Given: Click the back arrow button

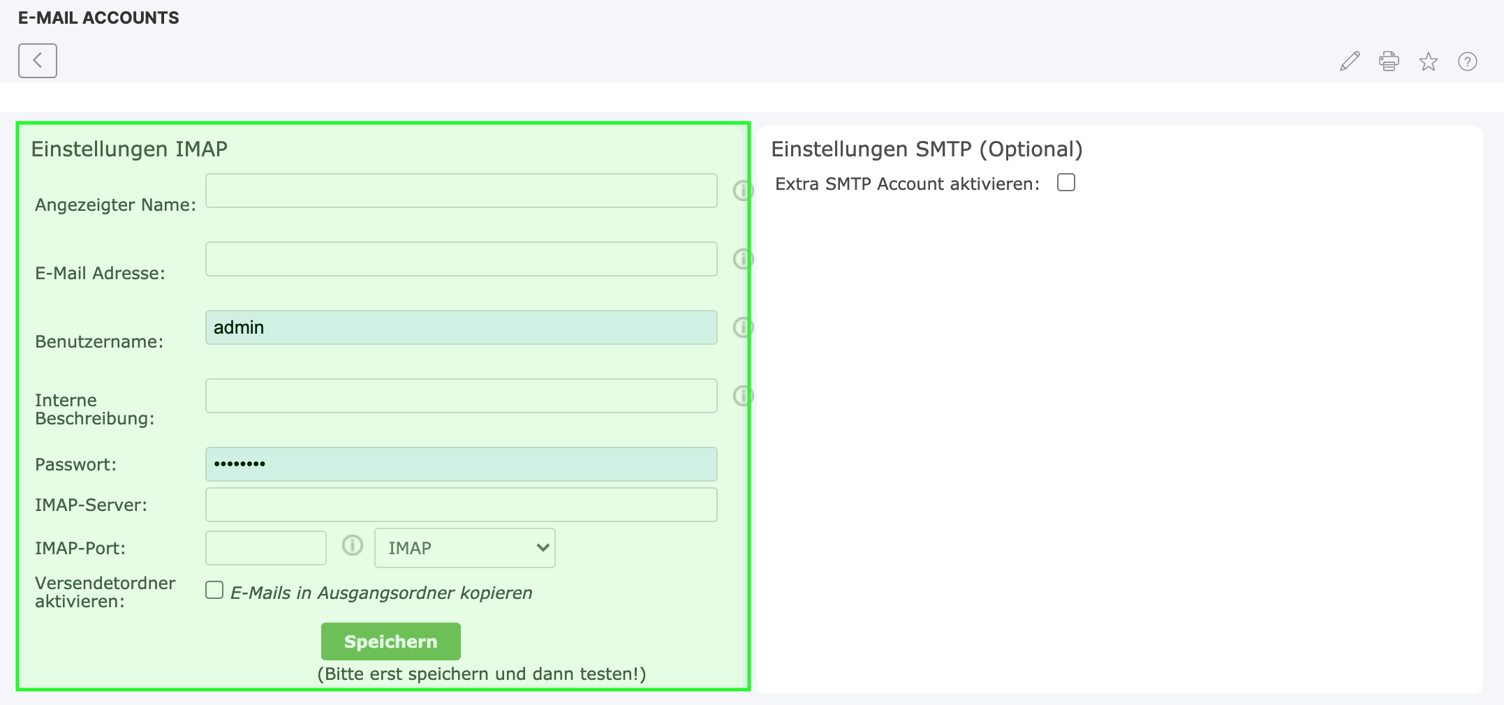Looking at the screenshot, I should pos(38,61).
